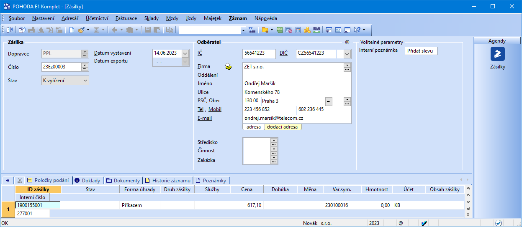Click the ellipsis button next to Praha 3
This screenshot has width=522, height=227.
pos(329,101)
